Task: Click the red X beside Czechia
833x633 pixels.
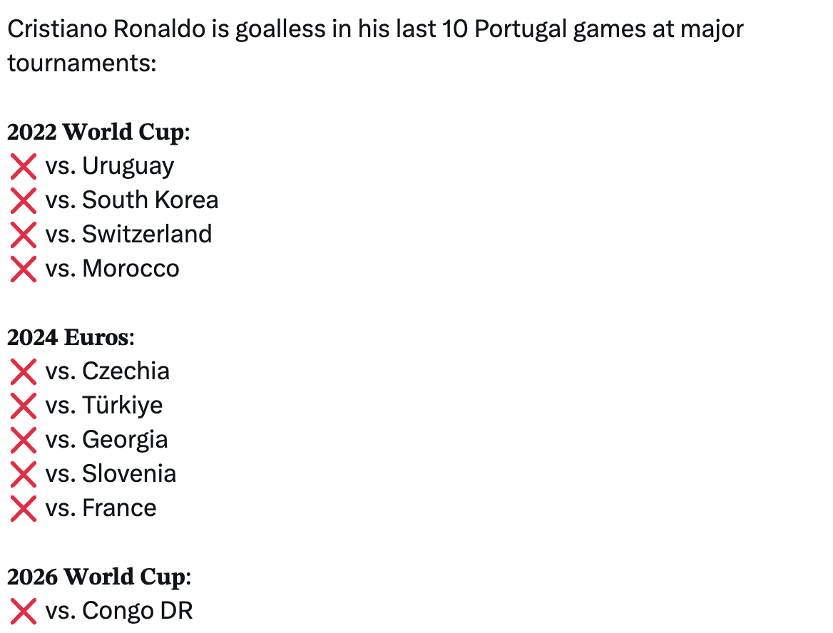Action: [24, 371]
